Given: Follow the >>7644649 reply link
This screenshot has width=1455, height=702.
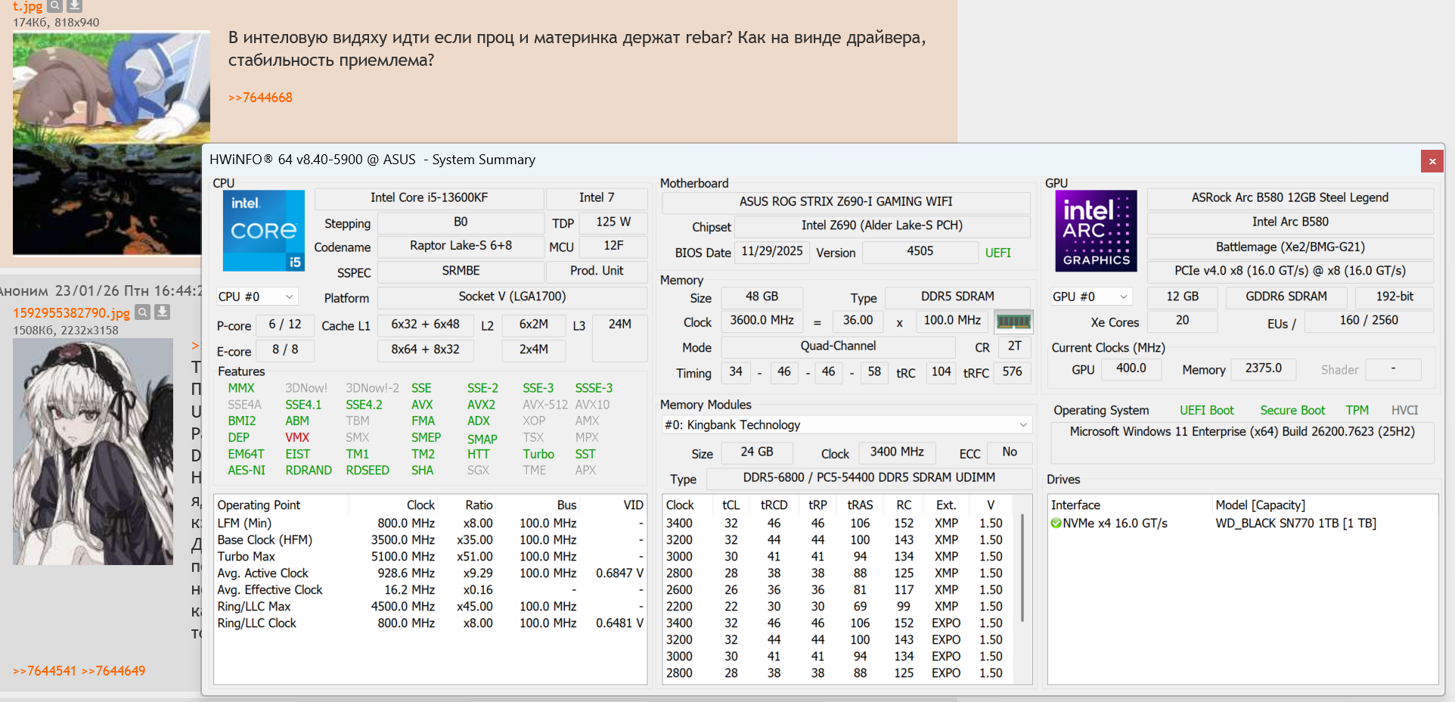Looking at the screenshot, I should point(113,671).
